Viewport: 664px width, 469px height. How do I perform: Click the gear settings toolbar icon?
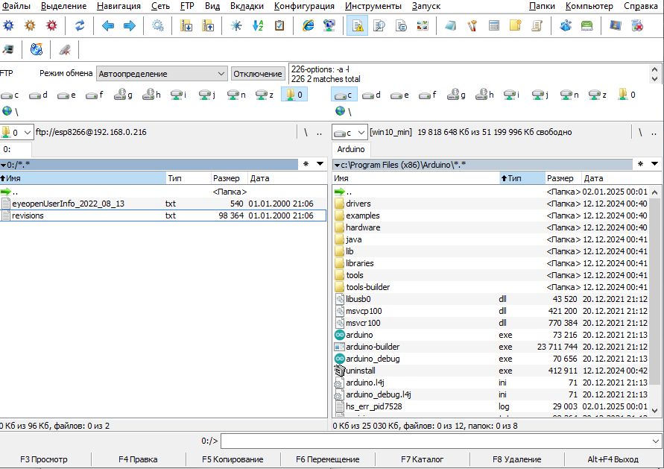[157, 25]
